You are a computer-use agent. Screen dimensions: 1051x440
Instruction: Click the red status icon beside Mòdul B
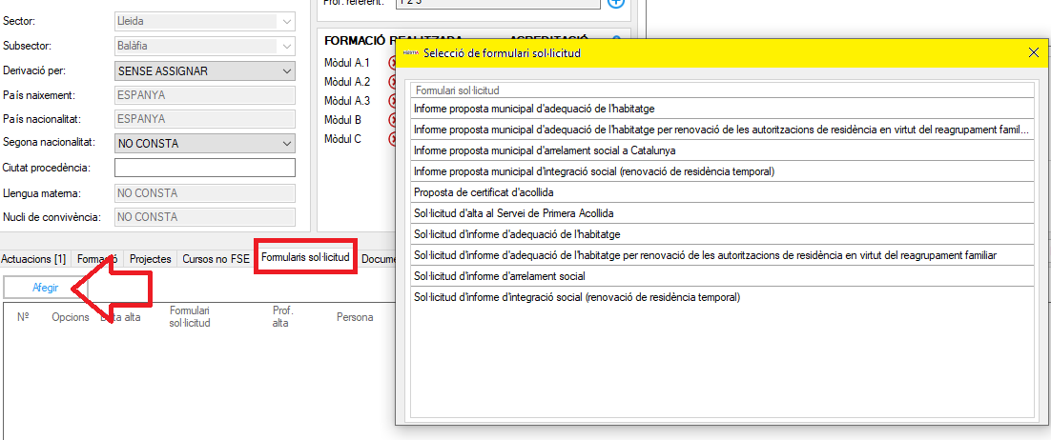pyautogui.click(x=392, y=120)
